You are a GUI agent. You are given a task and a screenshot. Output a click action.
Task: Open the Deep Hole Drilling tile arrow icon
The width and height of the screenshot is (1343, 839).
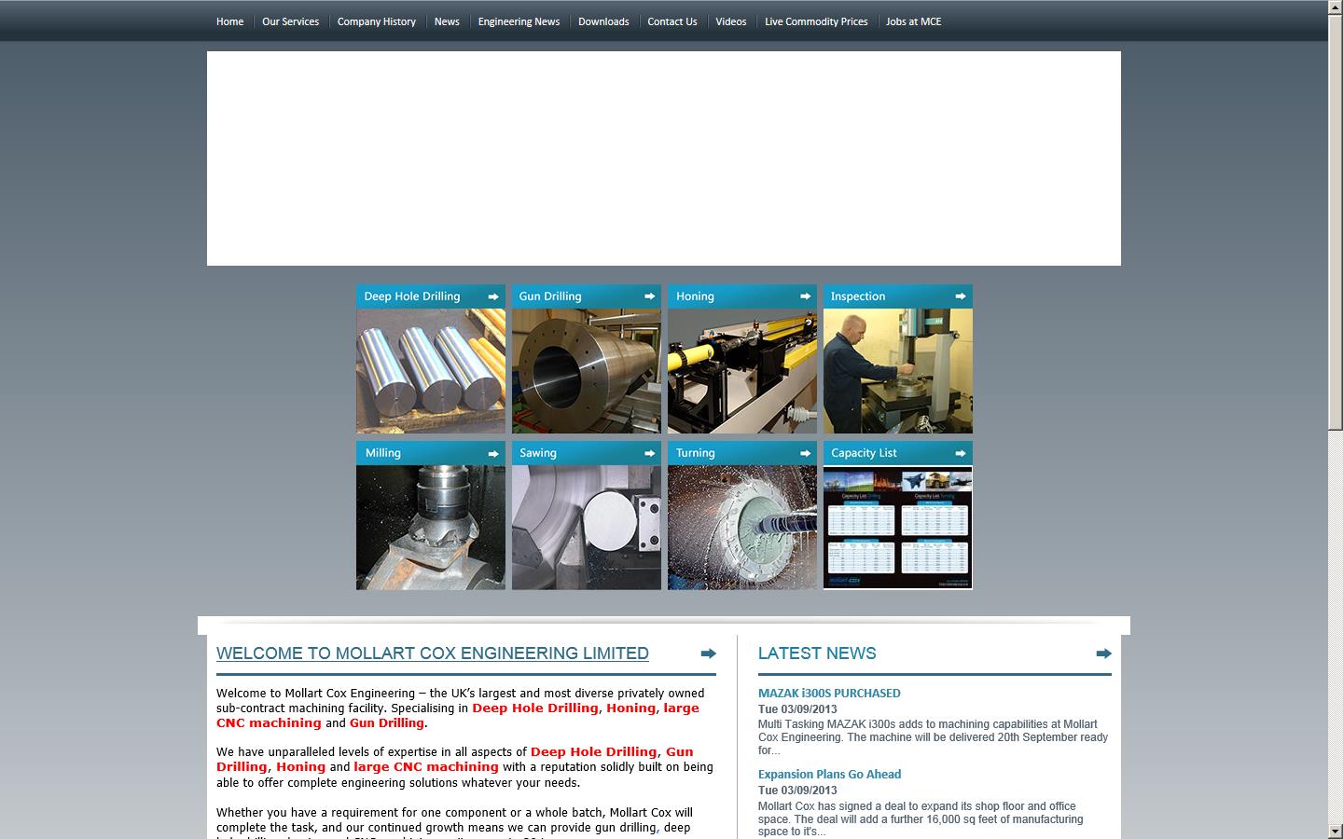pyautogui.click(x=492, y=296)
